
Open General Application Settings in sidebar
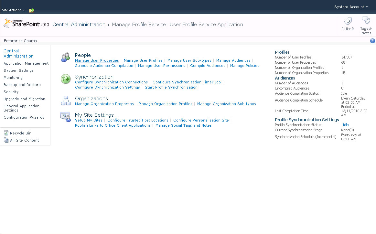[22, 108]
